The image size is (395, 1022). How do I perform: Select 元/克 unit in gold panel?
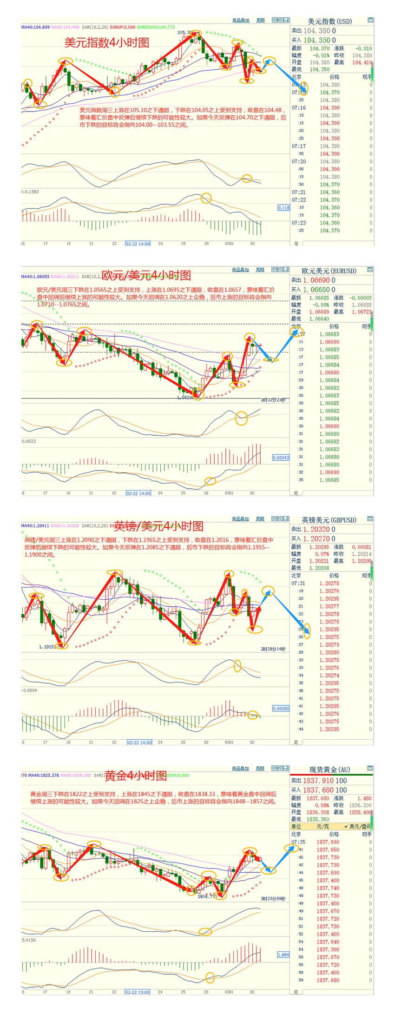click(323, 826)
